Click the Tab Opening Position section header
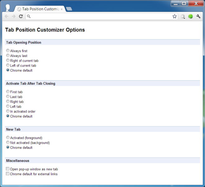The image size is (205, 187). pyautogui.click(x=102, y=42)
